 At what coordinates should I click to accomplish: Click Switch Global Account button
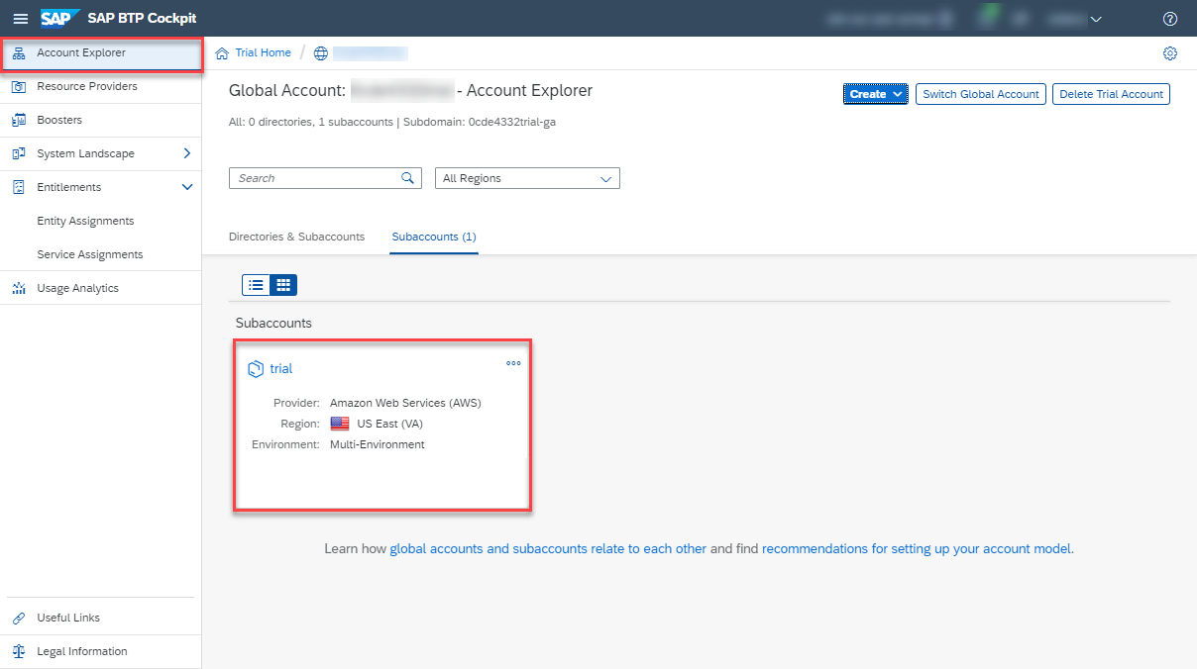coord(981,94)
